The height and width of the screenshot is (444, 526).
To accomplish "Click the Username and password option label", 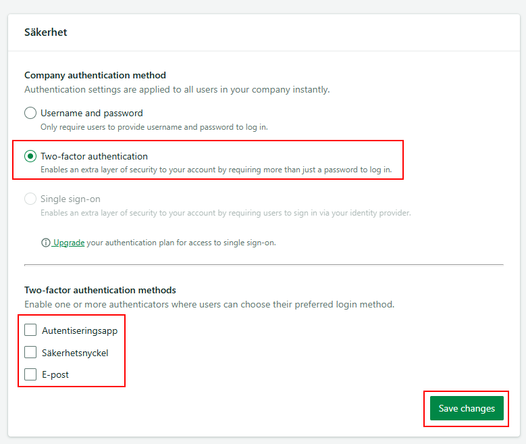I will coord(92,113).
